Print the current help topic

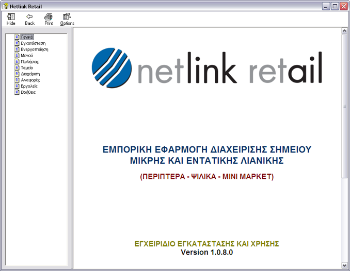(x=49, y=19)
